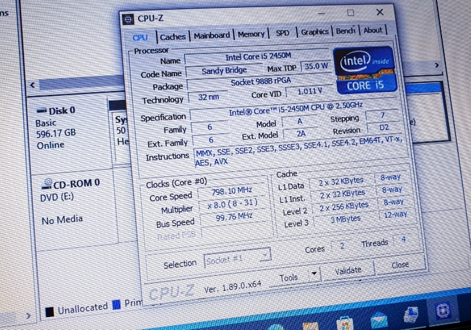The image size is (471, 330).
Task: Switch to the Mainboard tab
Action: (212, 35)
